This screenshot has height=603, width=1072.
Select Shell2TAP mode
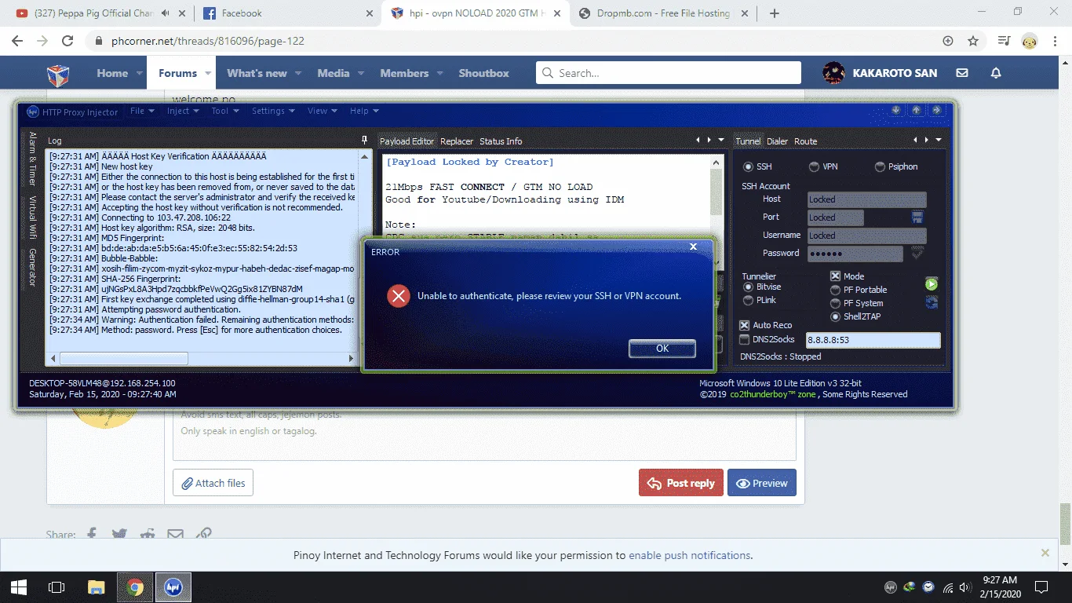(x=836, y=316)
